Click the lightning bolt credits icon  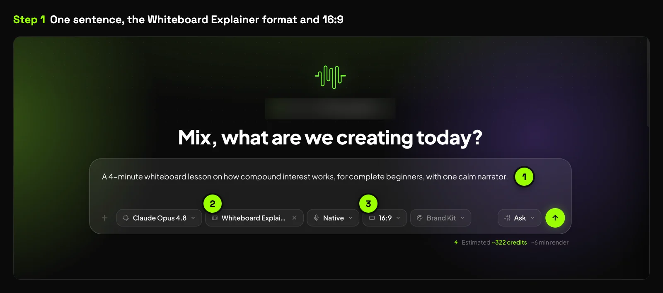coord(456,242)
